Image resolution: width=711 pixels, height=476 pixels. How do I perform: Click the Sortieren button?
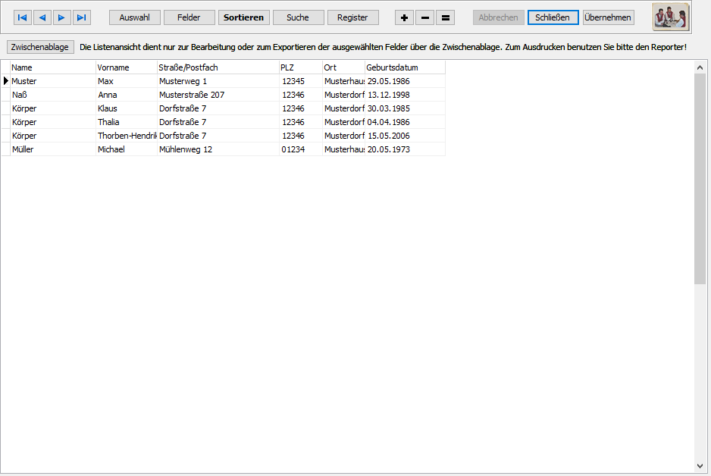pyautogui.click(x=243, y=17)
